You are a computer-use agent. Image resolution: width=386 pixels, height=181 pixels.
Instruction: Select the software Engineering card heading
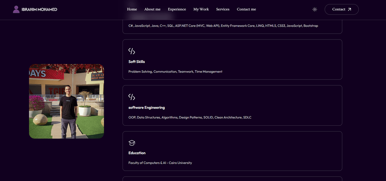coord(147,108)
